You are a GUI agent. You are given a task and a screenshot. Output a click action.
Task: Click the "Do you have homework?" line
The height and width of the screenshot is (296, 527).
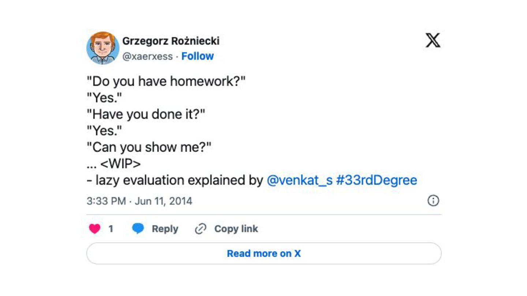[x=166, y=81]
